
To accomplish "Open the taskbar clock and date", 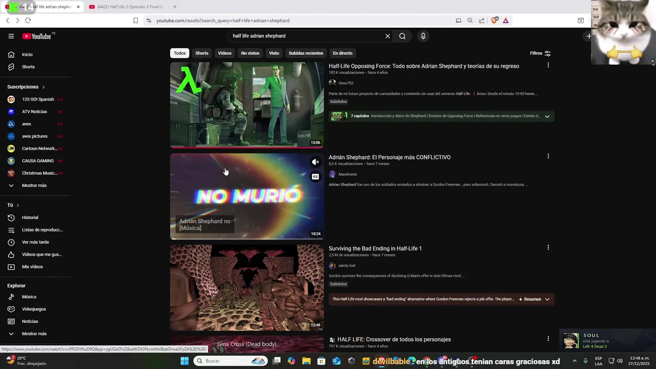I will [x=640, y=361].
